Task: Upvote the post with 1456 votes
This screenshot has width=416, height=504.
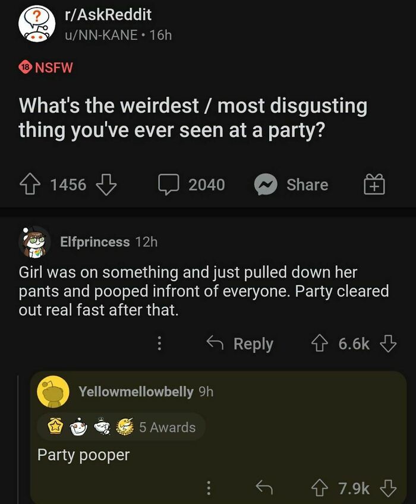Action: [x=31, y=184]
